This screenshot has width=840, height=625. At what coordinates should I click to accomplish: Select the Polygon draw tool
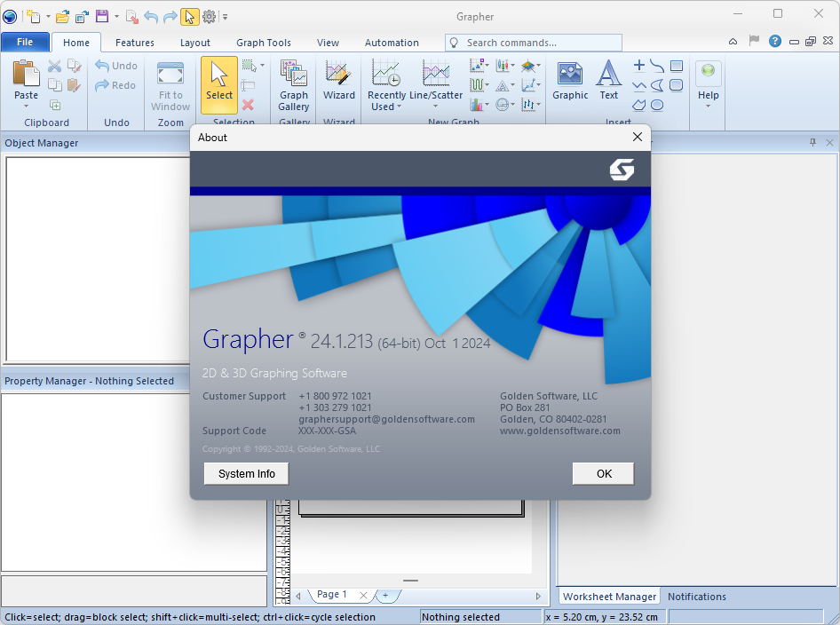(638, 105)
